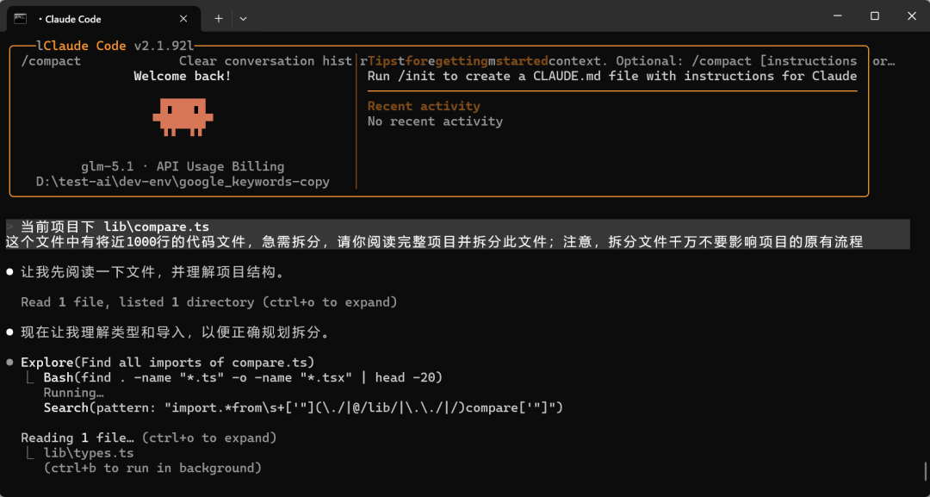Click the Bash find command line
The width and height of the screenshot is (930, 497).
coord(243,378)
